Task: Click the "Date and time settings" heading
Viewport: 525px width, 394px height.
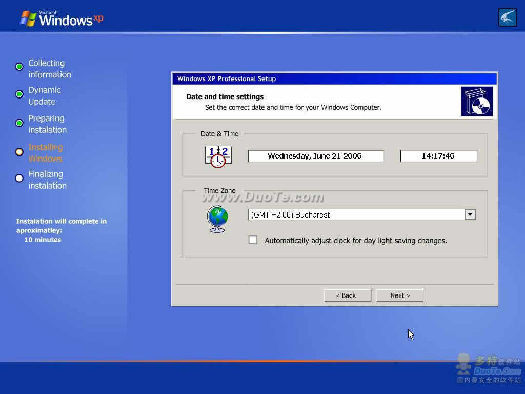Action: tap(225, 96)
